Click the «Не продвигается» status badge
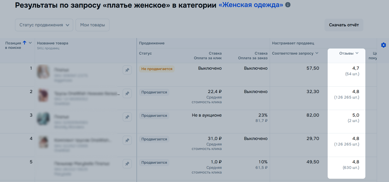The image size is (389, 182). 157,69
